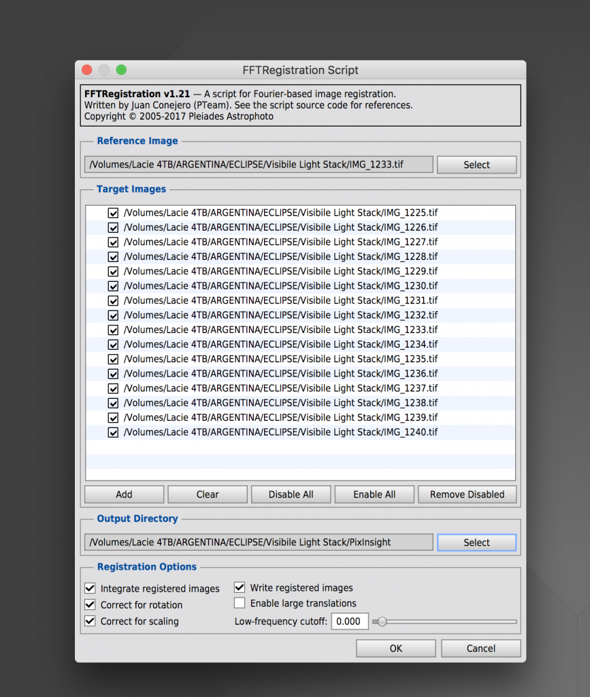Click the Disable All button

pyautogui.click(x=291, y=494)
